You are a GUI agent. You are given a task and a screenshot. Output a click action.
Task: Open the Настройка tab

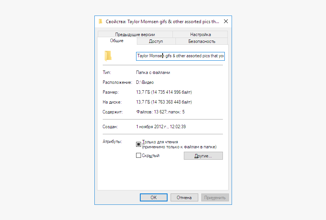(x=201, y=35)
